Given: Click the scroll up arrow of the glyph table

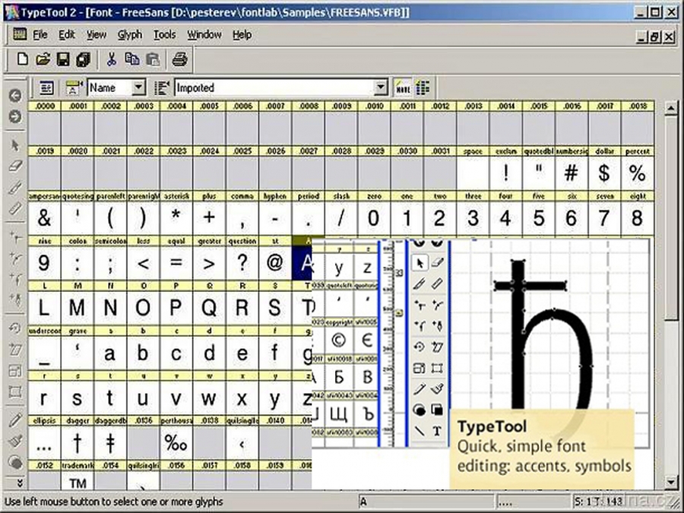Looking at the screenshot, I should [671, 107].
